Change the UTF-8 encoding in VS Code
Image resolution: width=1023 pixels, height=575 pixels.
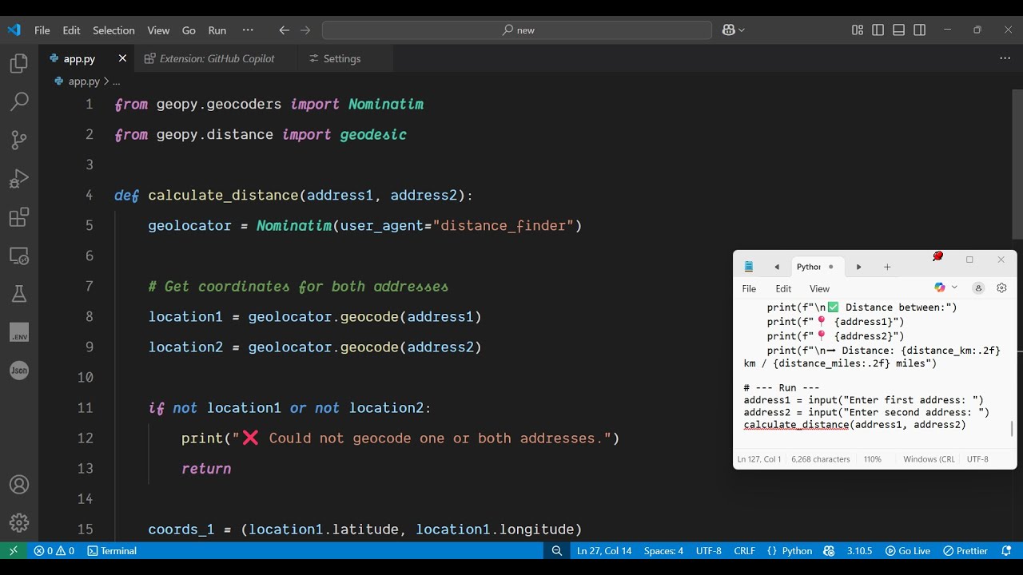[x=709, y=551]
